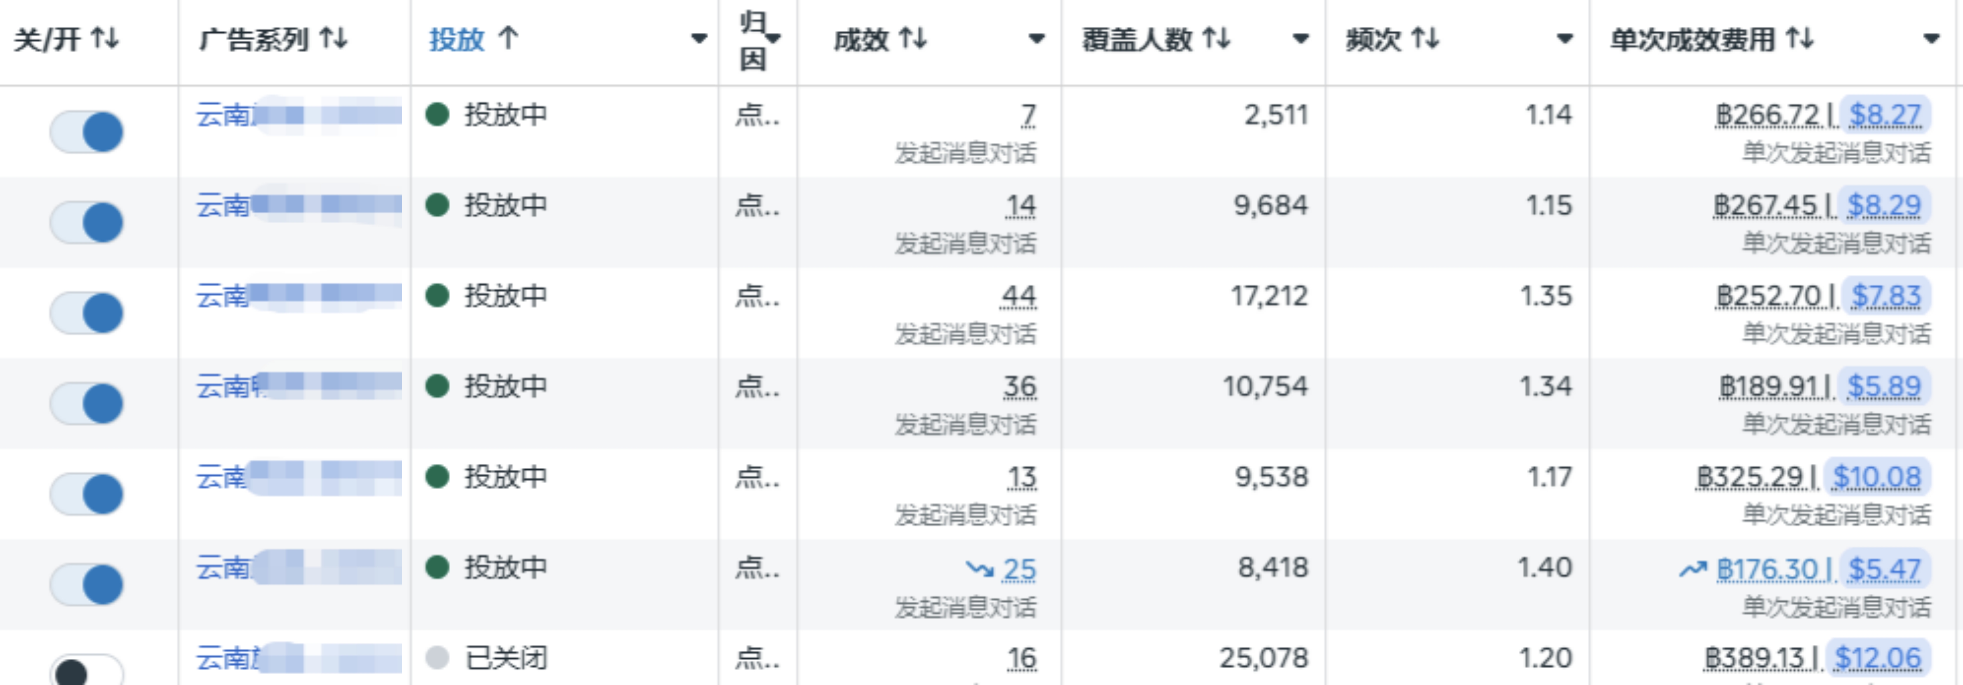Click the 归因 column header
The width and height of the screenshot is (1963, 685).
coord(753,40)
